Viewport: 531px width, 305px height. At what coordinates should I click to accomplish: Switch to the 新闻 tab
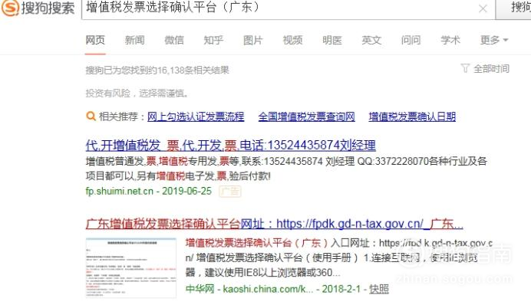point(135,40)
